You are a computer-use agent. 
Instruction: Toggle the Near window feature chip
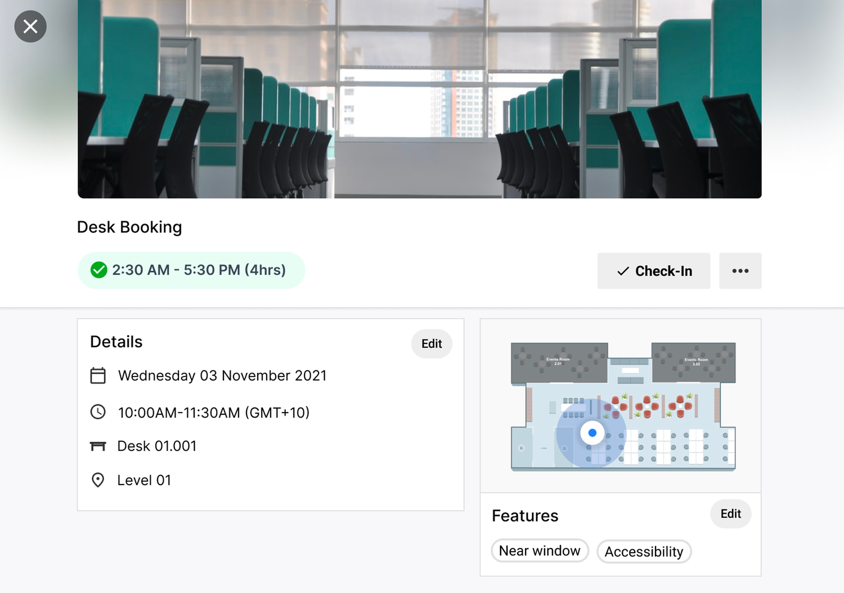[540, 551]
